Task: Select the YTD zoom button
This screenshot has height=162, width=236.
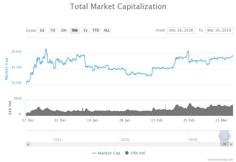Action: click(x=96, y=30)
